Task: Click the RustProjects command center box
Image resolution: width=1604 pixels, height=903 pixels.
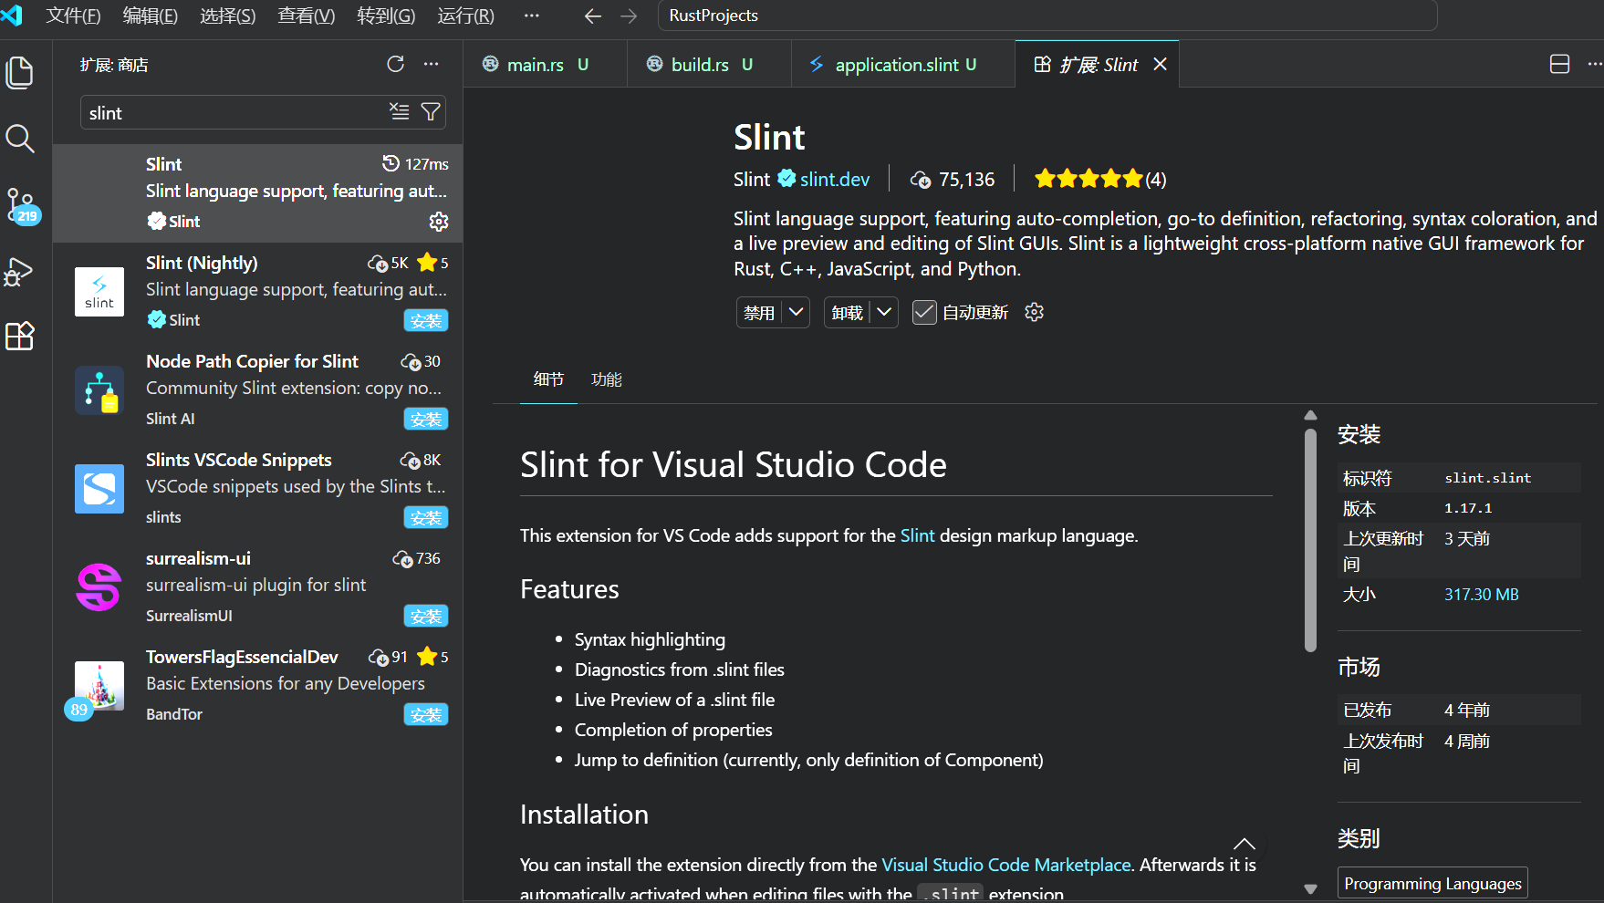Action: tap(1047, 16)
